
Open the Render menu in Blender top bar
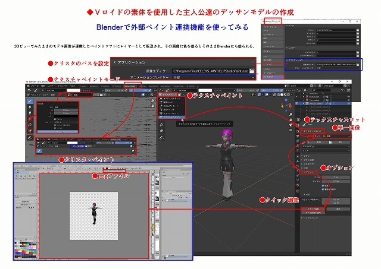click(x=51, y=86)
